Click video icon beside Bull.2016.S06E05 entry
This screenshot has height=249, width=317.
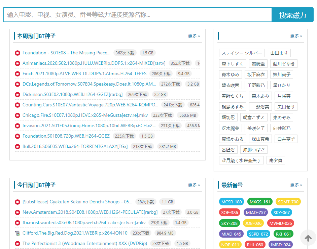17,147
